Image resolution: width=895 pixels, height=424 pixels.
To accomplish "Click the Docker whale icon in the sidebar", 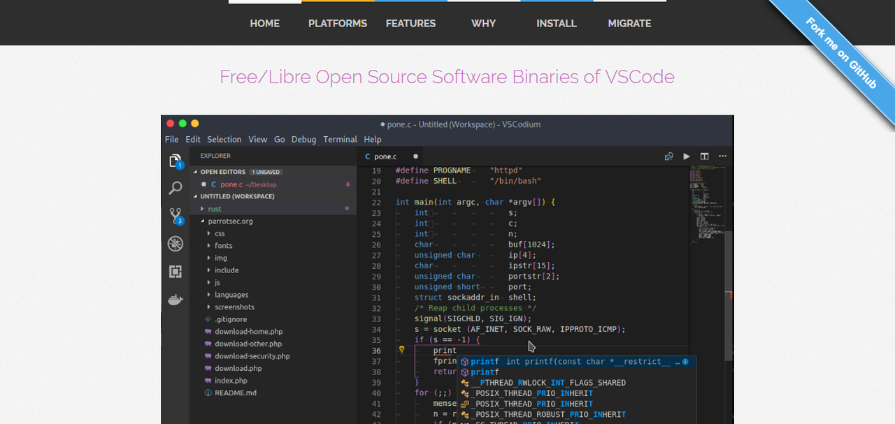I will (175, 299).
